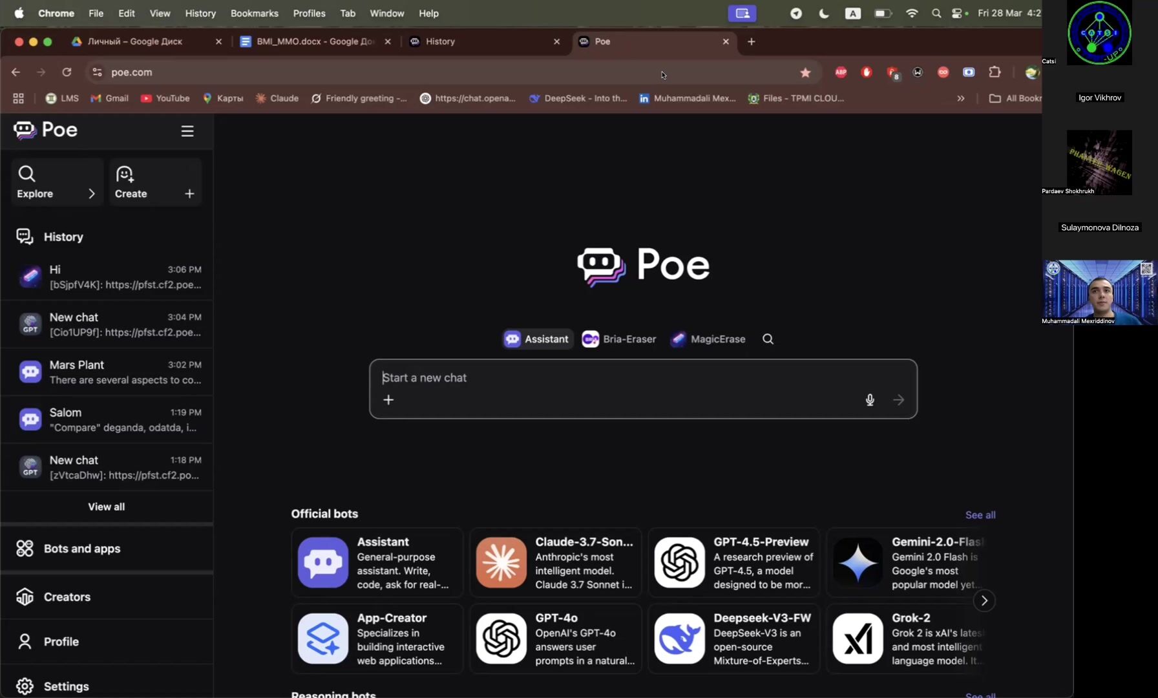
Task: Click the bookmark star icon
Action: coord(805,72)
